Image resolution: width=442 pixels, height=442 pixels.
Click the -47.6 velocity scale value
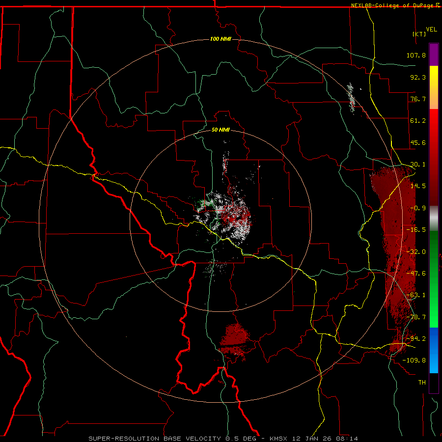click(x=416, y=274)
